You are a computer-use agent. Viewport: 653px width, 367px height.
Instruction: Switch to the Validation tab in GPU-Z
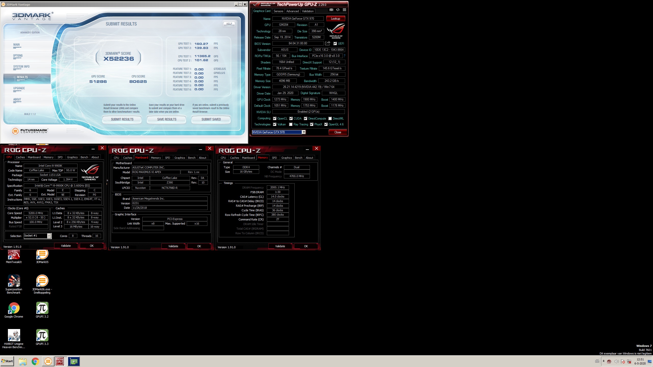click(x=308, y=11)
